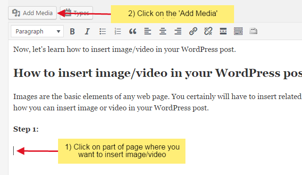This screenshot has width=302, height=175.
Task: Insert the Read More tag
Action: point(223,31)
